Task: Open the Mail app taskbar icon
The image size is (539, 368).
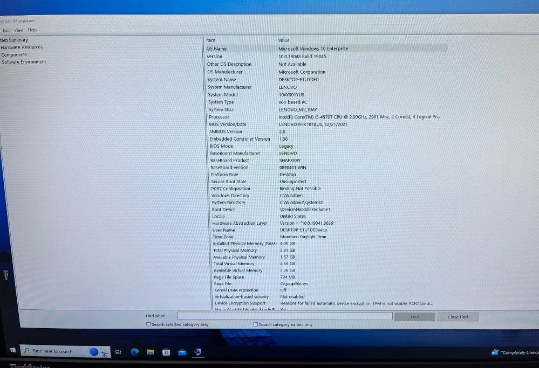Action: (182, 352)
